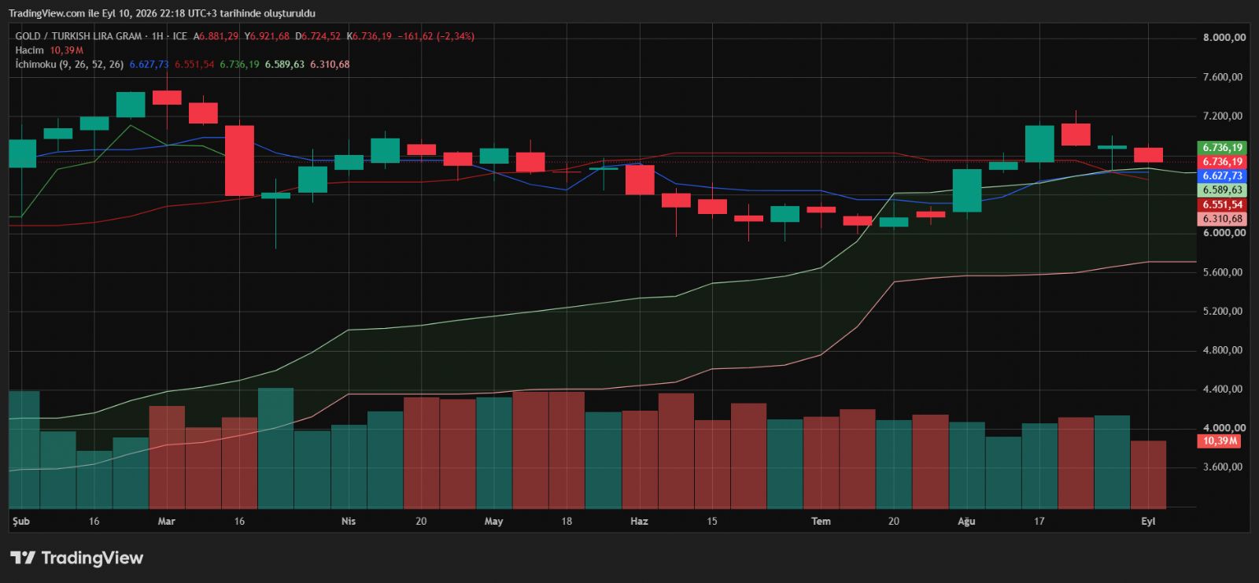Click the 6.589,63 light green price tag
This screenshot has height=583, width=1259.
tap(1222, 190)
